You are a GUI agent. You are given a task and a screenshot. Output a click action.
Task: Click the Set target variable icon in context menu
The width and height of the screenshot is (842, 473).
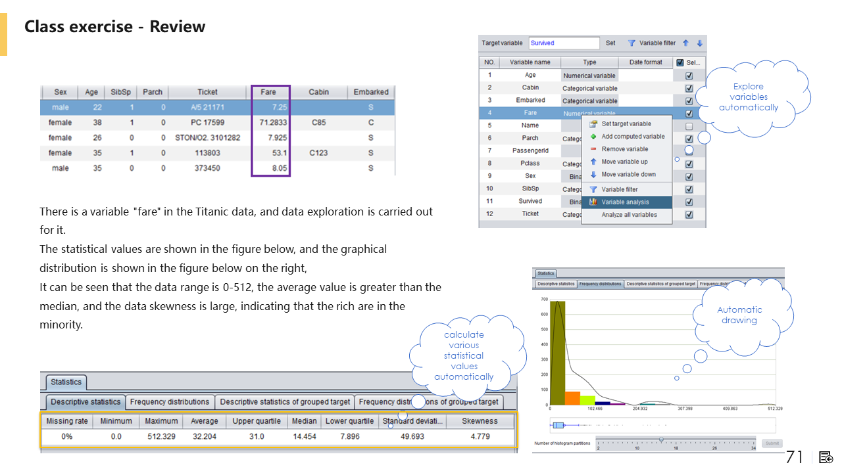coord(593,124)
